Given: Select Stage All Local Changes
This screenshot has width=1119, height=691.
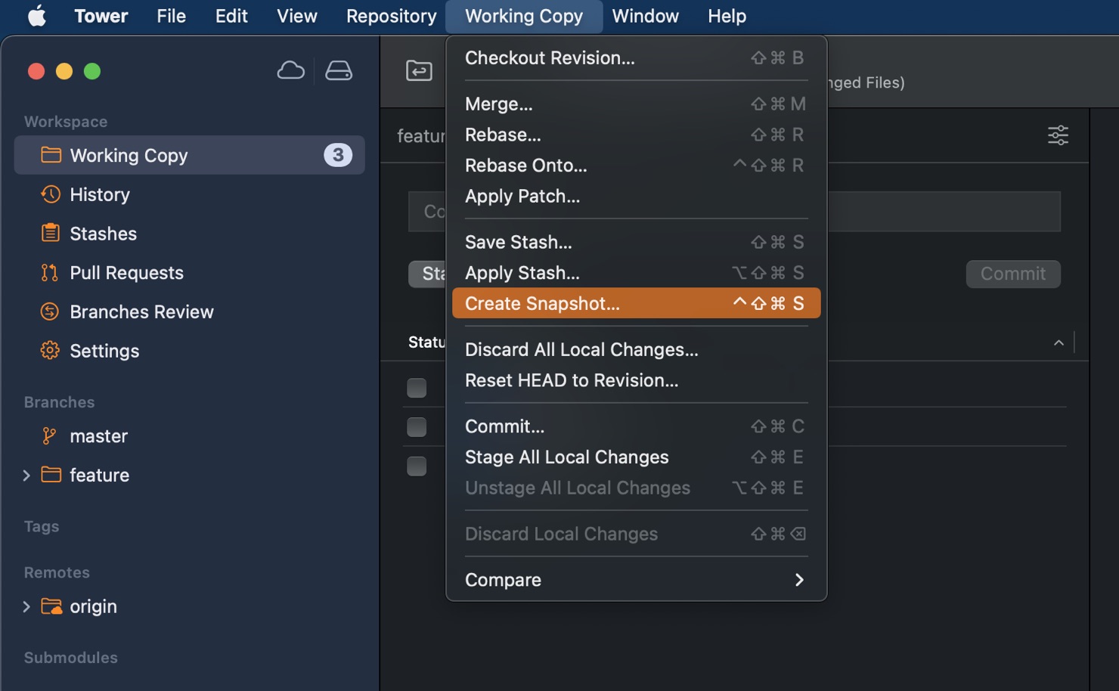Looking at the screenshot, I should coord(566,457).
